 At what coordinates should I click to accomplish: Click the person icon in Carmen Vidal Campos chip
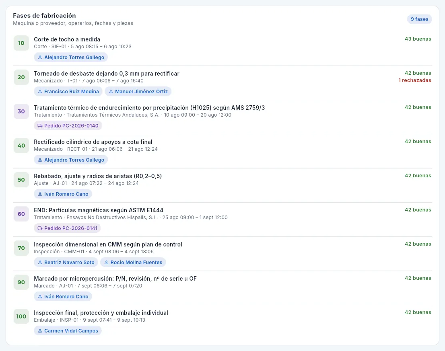tap(40, 331)
